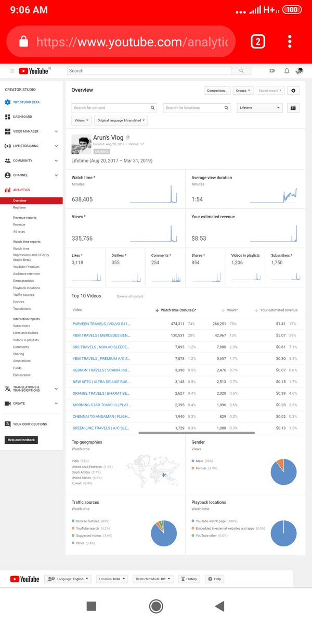The image size is (312, 625).
Task: Click the Translations & Transcriptions icon
Action: tap(7, 389)
